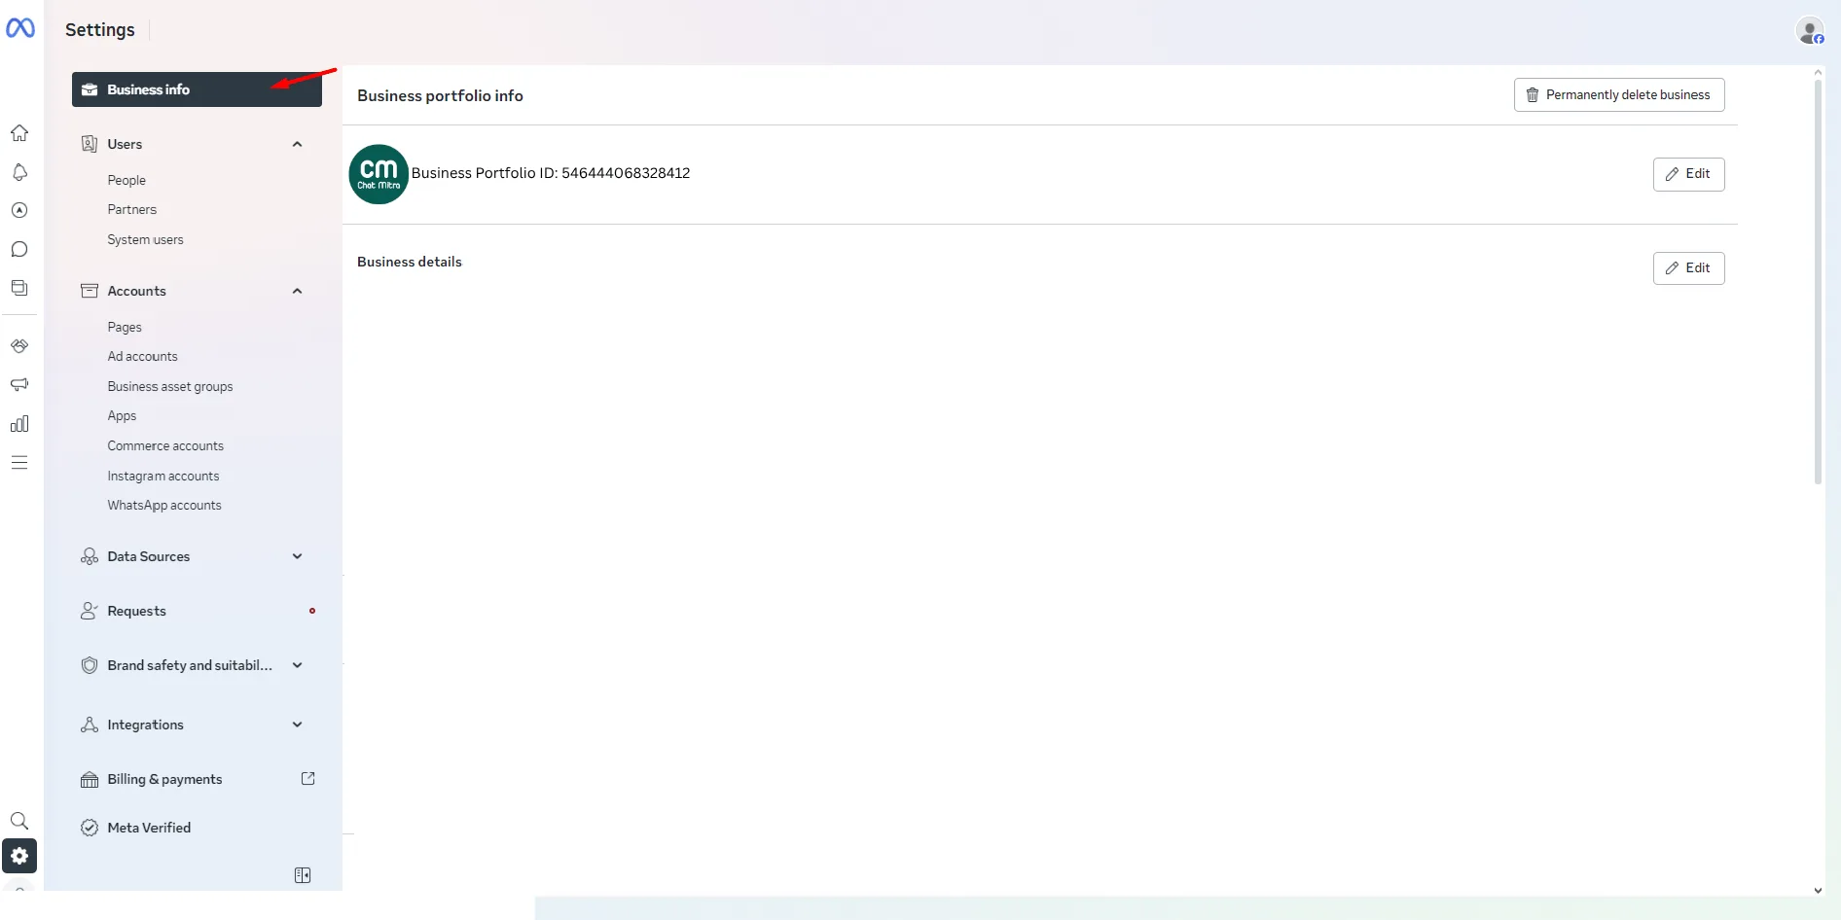Image resolution: width=1841 pixels, height=920 pixels.
Task: Open the megaphone Ads icon
Action: tap(19, 385)
